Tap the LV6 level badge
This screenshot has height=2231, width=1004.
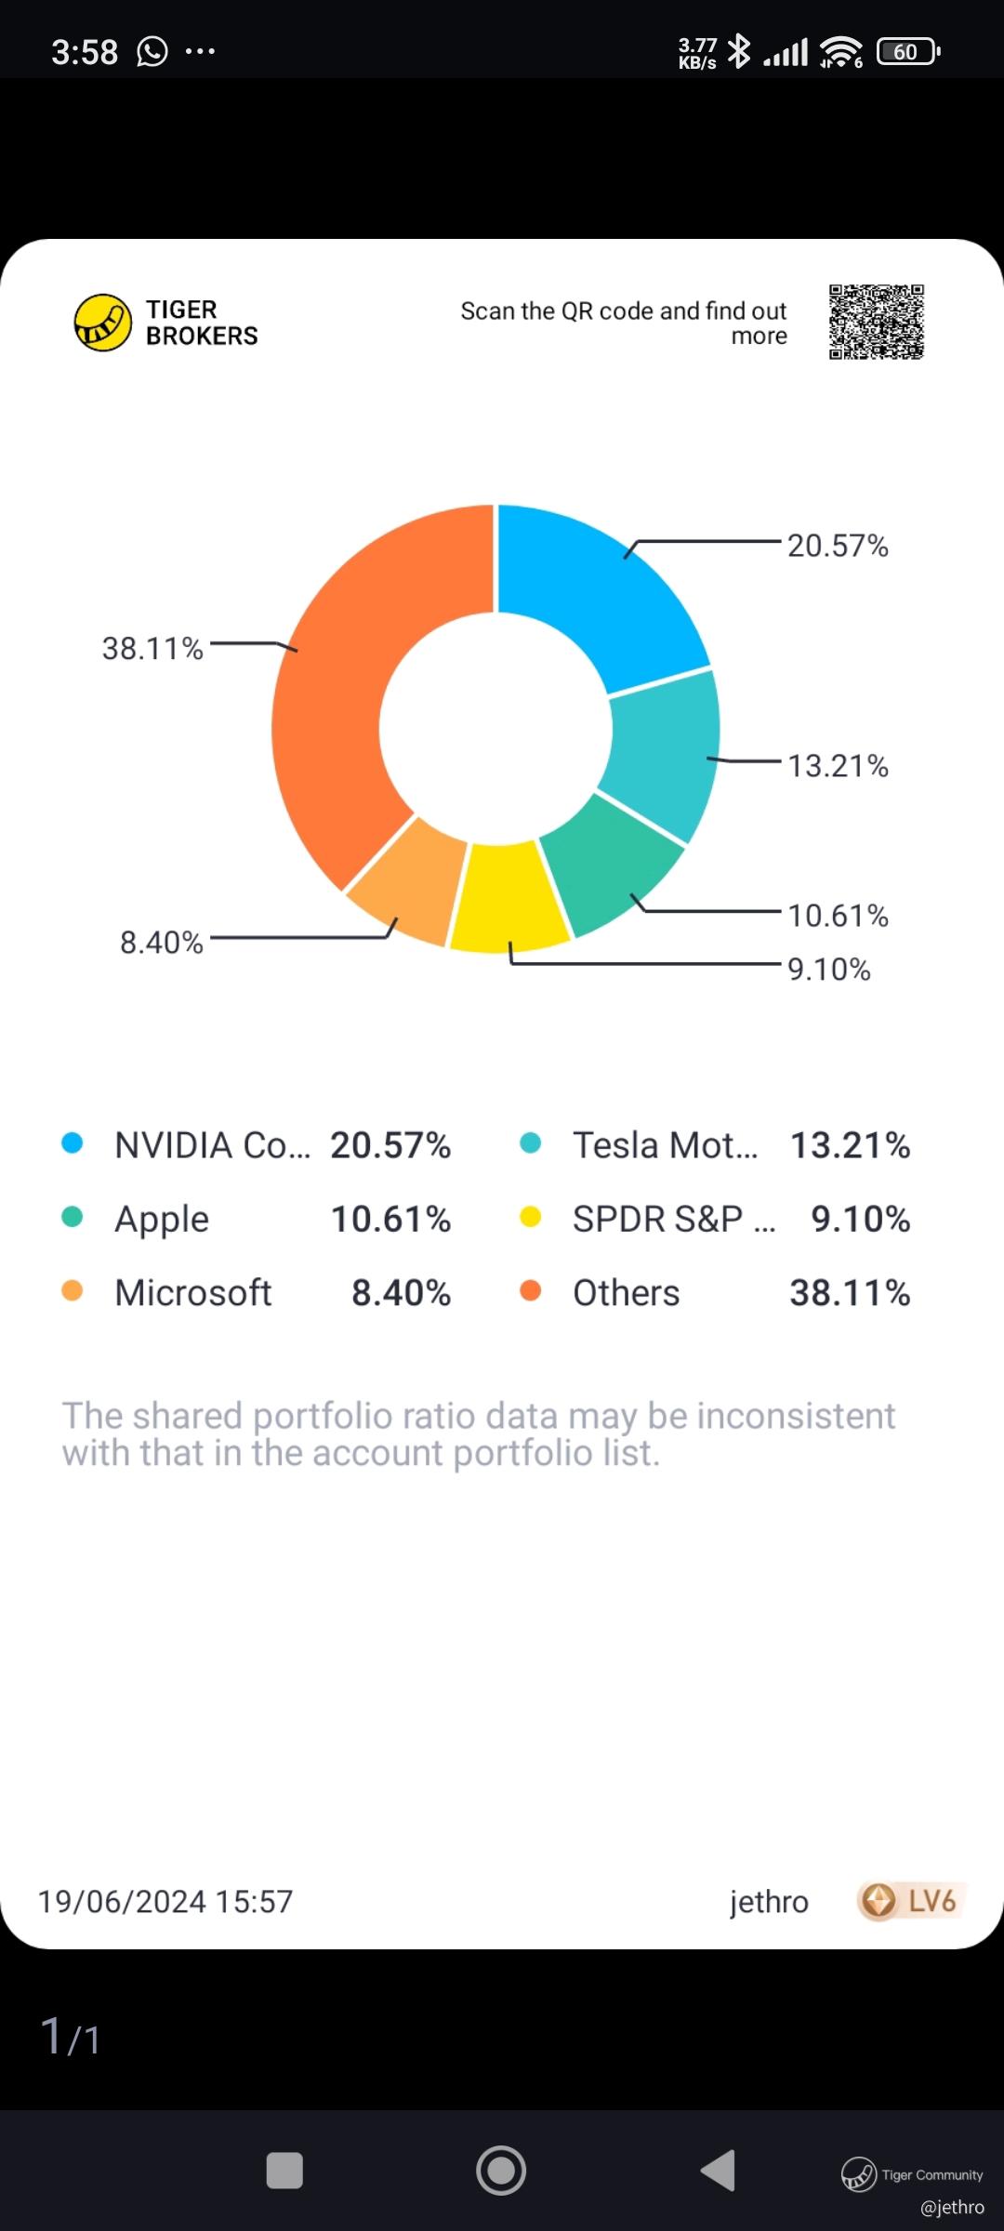point(911,1901)
